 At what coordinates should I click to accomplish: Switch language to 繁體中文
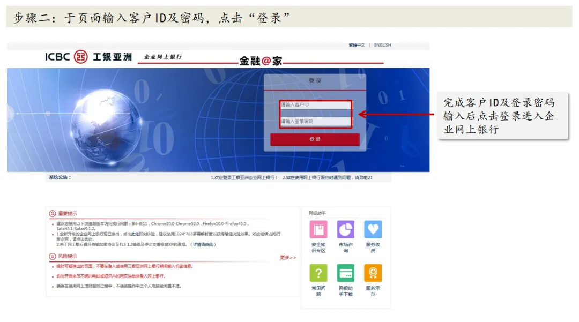(357, 46)
